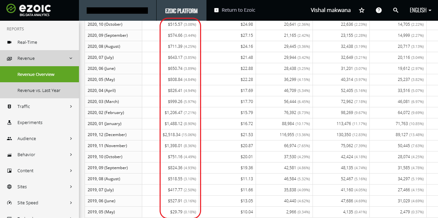
Task: Select Revenue Overview menu item
Action: [39, 74]
